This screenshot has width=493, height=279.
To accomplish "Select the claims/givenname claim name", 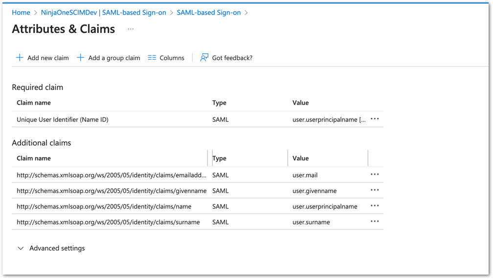I will point(112,191).
